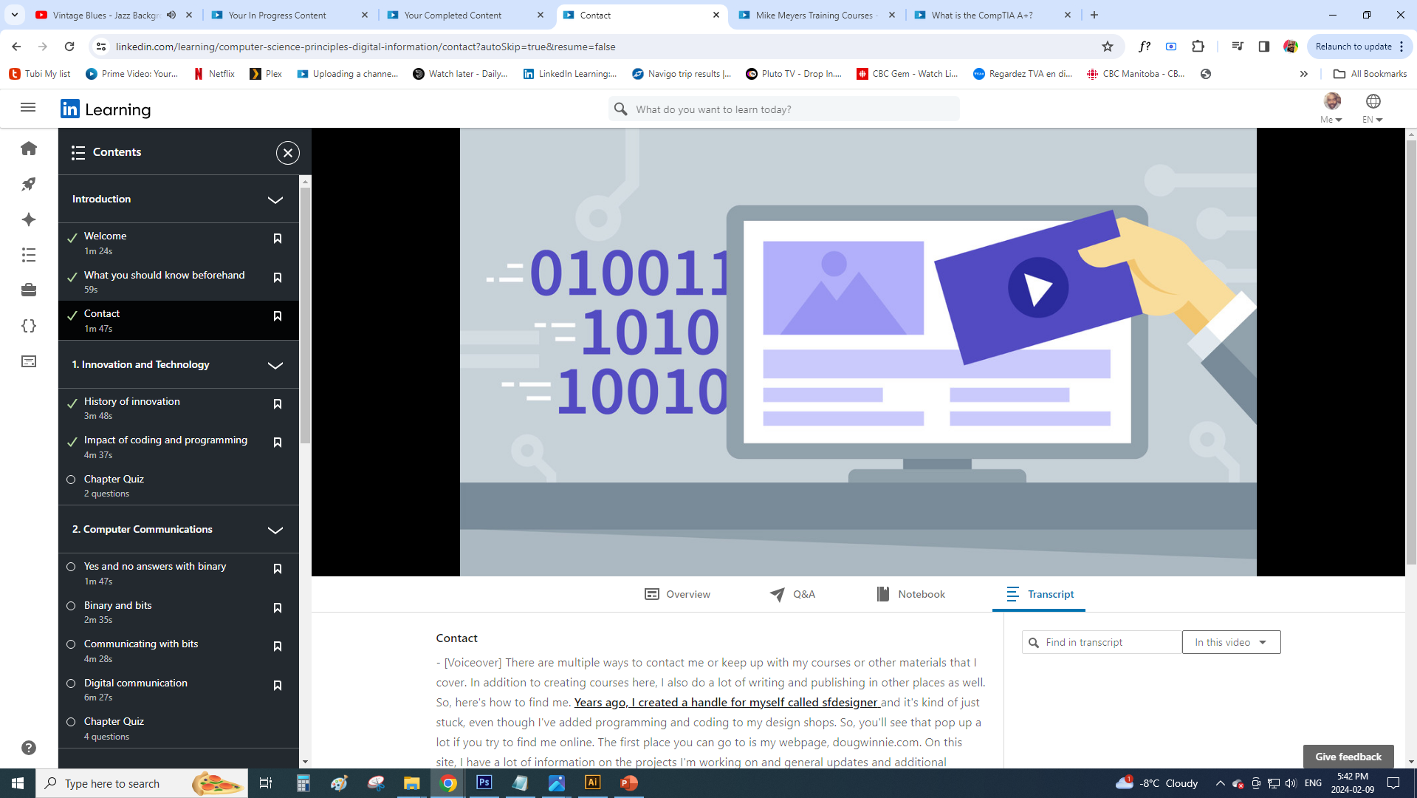Click the help question mark icon
Image resolution: width=1417 pixels, height=798 pixels.
[29, 748]
